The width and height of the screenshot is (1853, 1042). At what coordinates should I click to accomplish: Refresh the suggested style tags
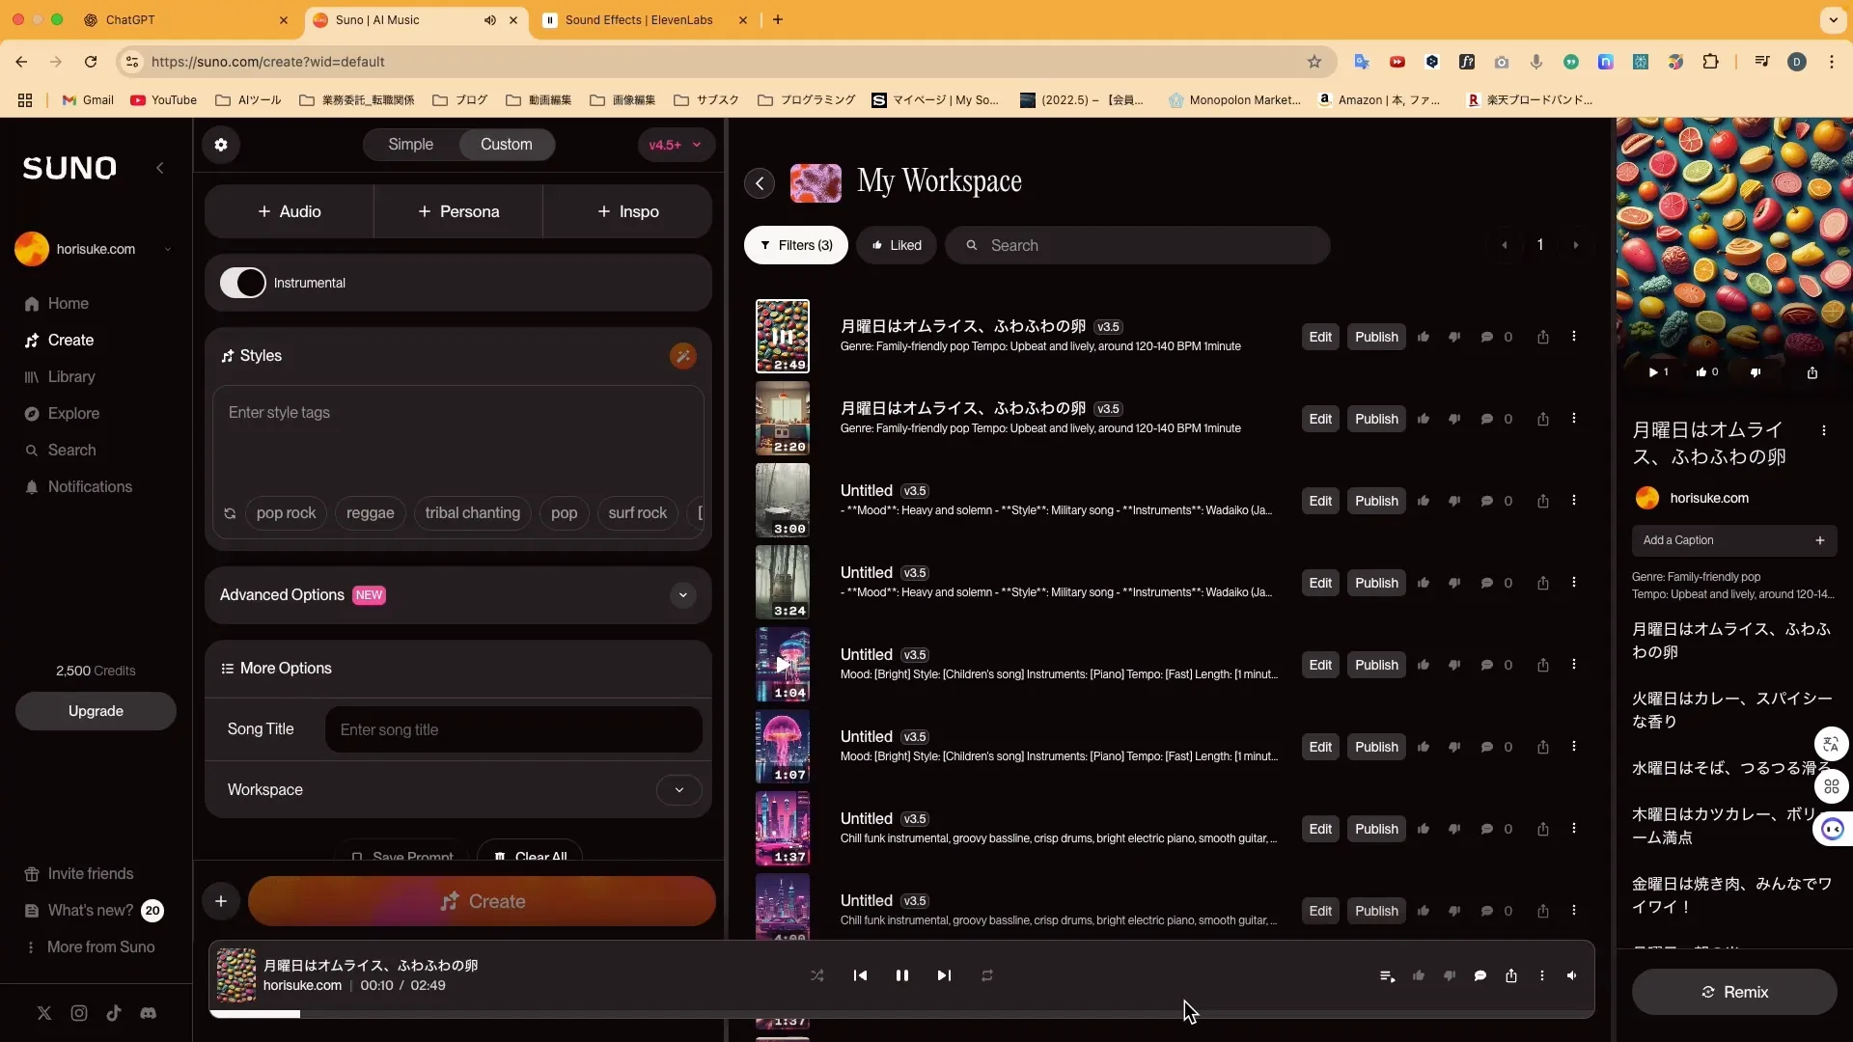point(230,513)
